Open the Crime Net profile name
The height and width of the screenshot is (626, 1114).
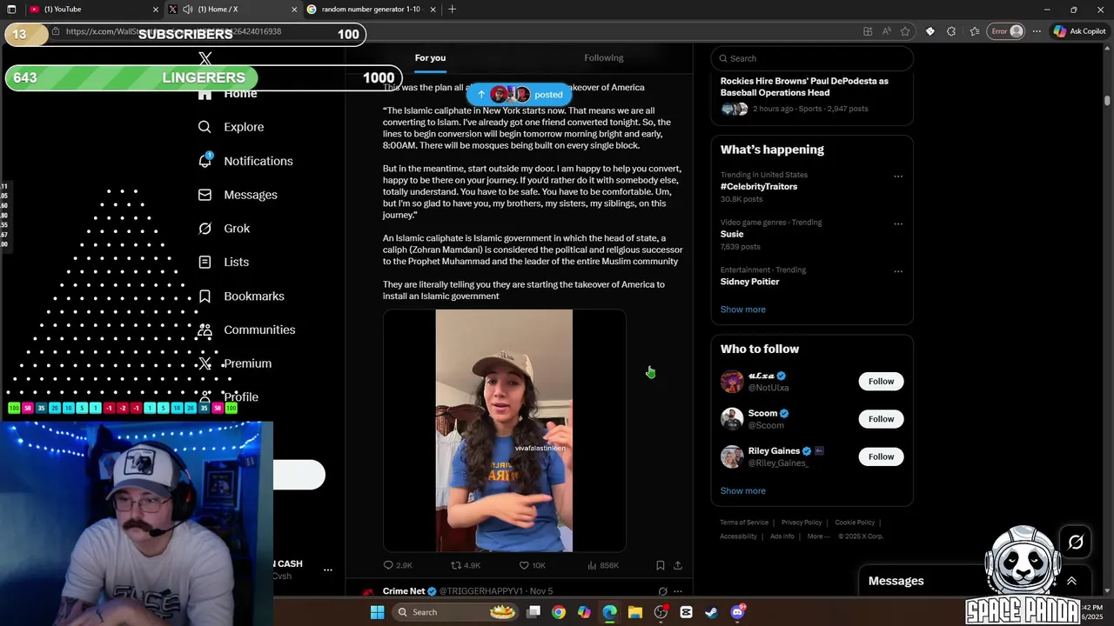pos(404,591)
